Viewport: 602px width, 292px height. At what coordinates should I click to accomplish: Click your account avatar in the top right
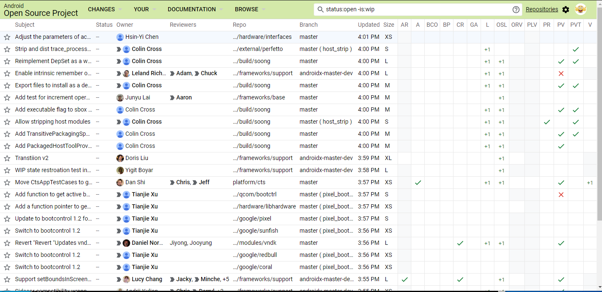(581, 9)
